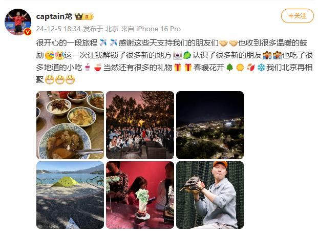
Task: Click the snowflake emoji in the post
Action: (x=261, y=67)
